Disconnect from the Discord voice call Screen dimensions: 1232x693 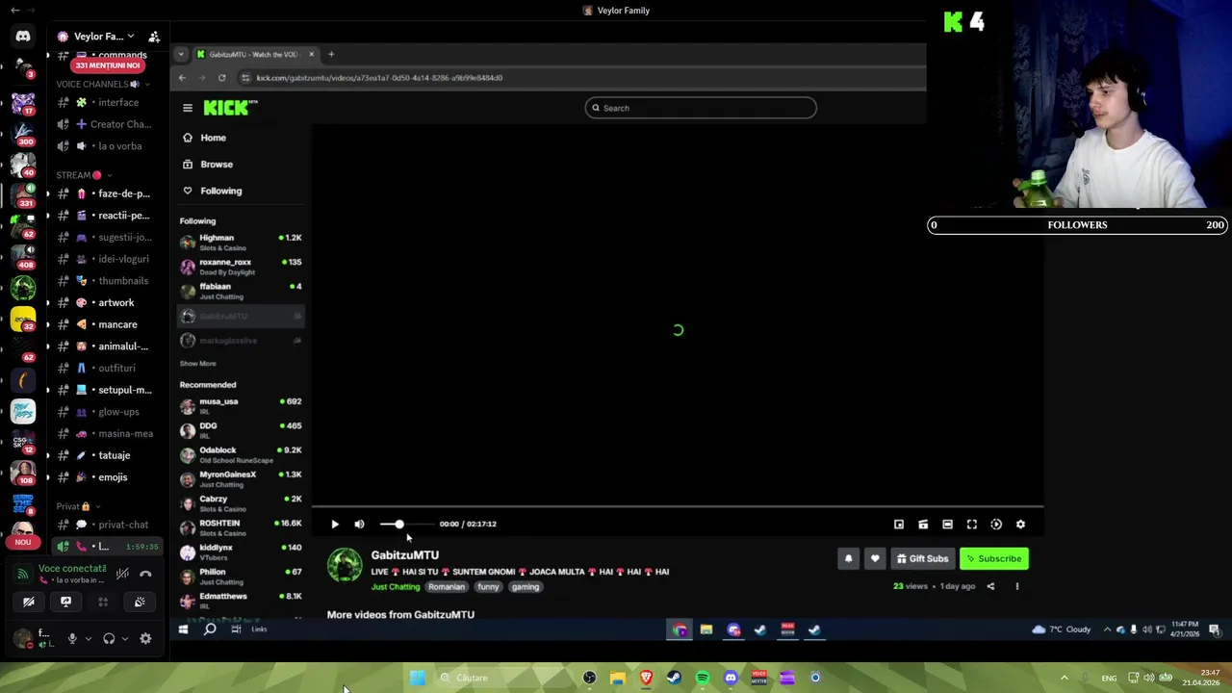tap(145, 574)
